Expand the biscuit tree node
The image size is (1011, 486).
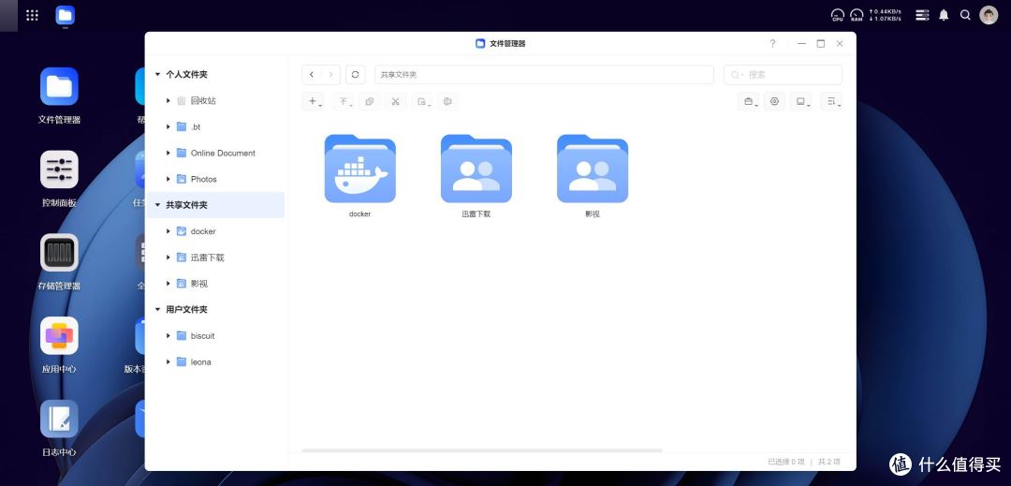point(168,335)
